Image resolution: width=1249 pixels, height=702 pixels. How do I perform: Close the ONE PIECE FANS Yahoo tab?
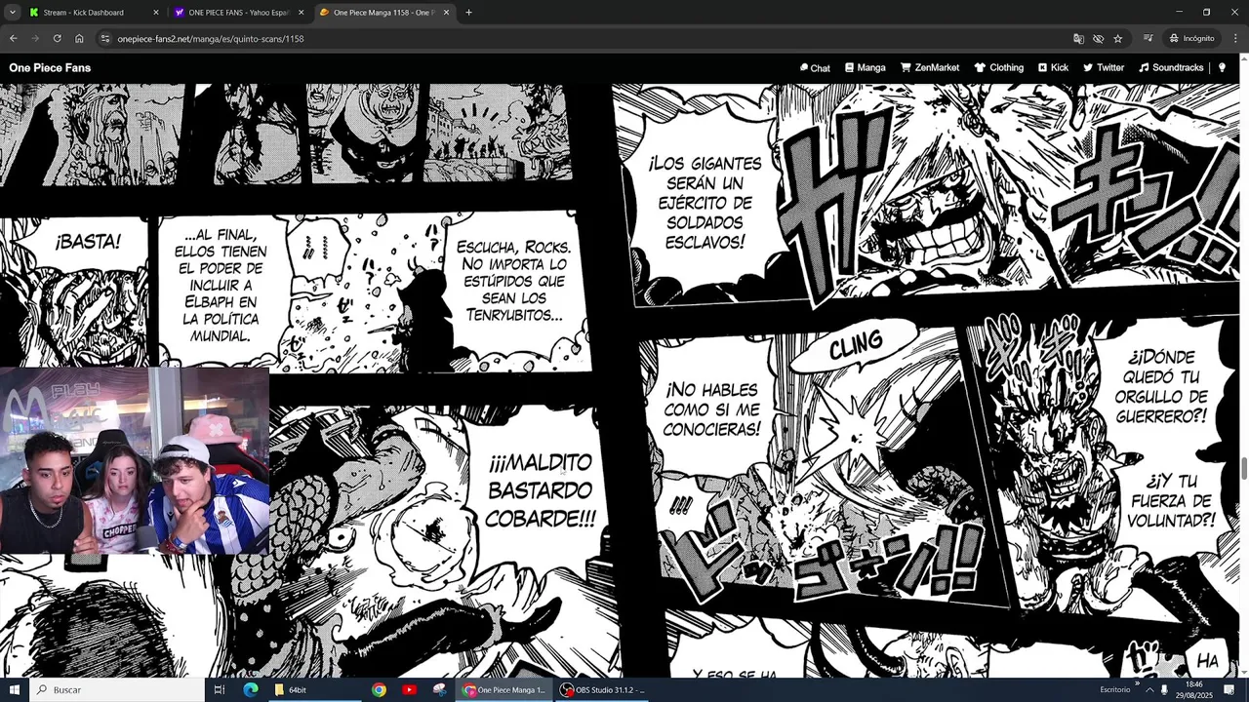[301, 13]
